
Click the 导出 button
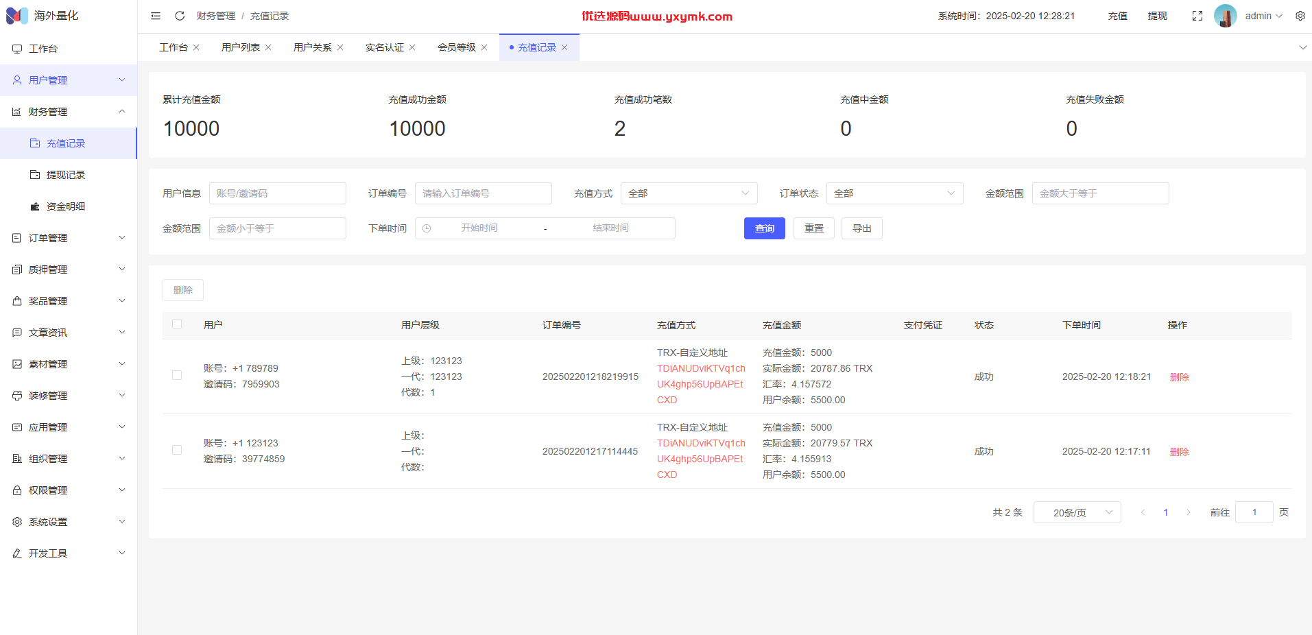pyautogui.click(x=862, y=228)
